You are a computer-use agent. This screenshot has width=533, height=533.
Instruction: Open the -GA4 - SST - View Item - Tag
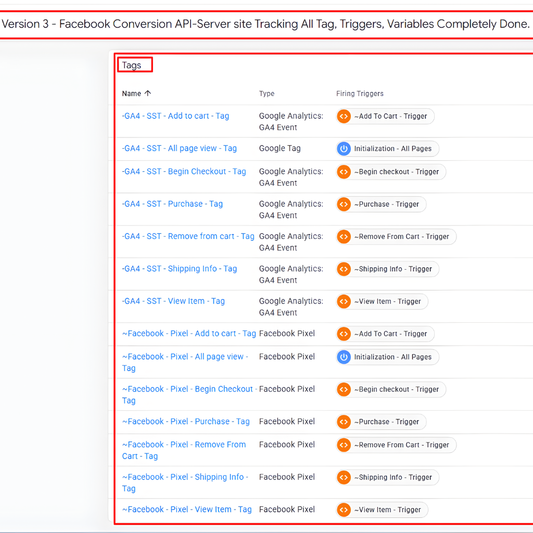coord(173,301)
